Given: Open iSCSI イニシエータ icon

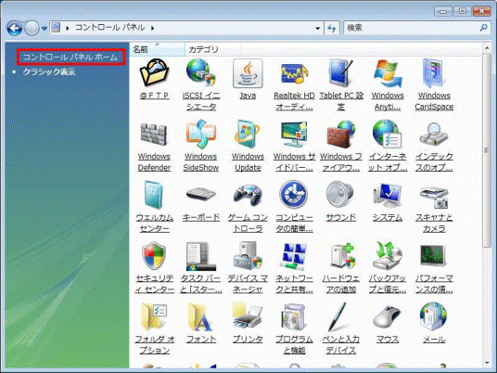Looking at the screenshot, I should coord(201,73).
